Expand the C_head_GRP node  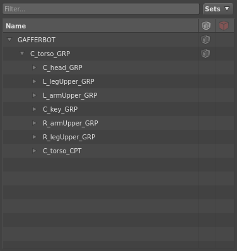34,67
